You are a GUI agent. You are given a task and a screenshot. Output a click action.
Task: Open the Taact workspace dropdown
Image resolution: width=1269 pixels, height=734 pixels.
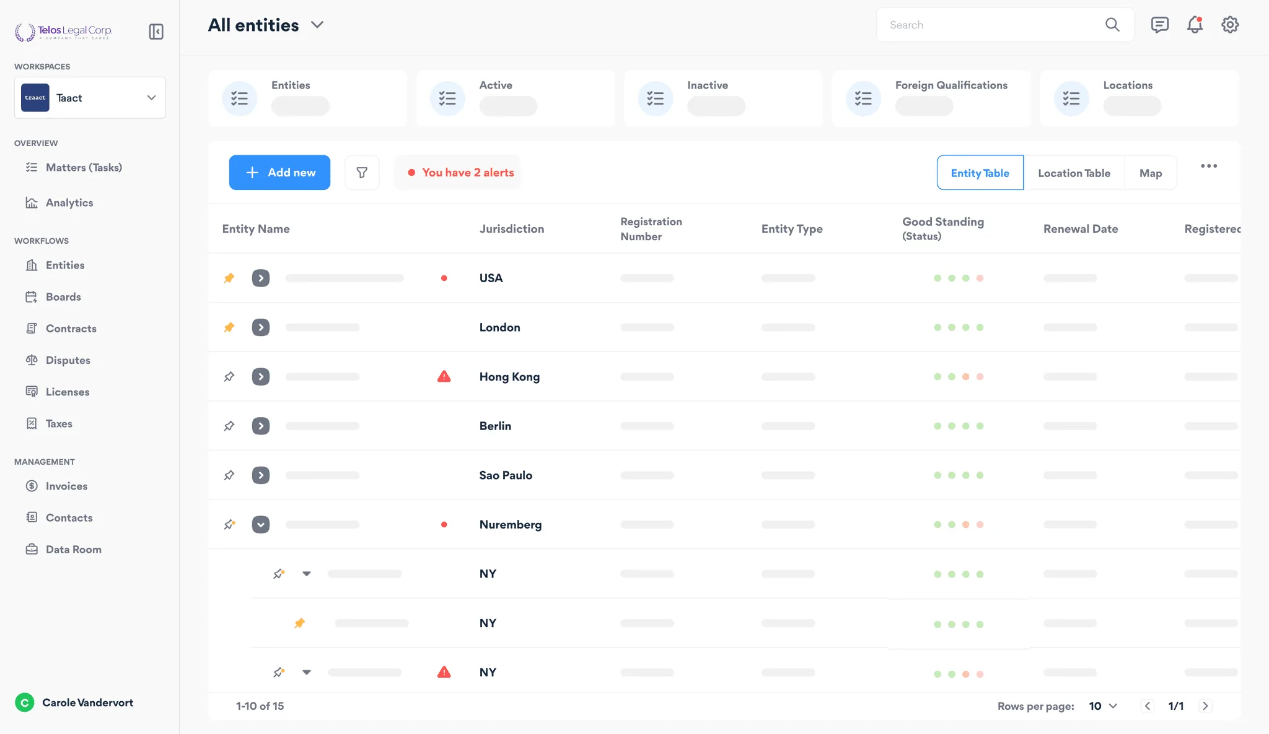[90, 98]
